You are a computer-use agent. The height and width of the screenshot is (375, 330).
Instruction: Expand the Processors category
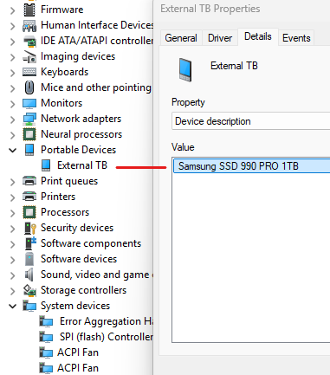12,212
